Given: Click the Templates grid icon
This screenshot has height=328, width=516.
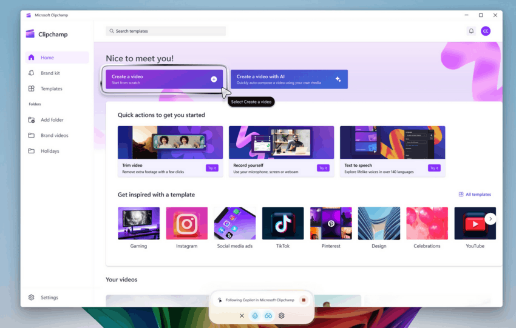Looking at the screenshot, I should point(31,89).
